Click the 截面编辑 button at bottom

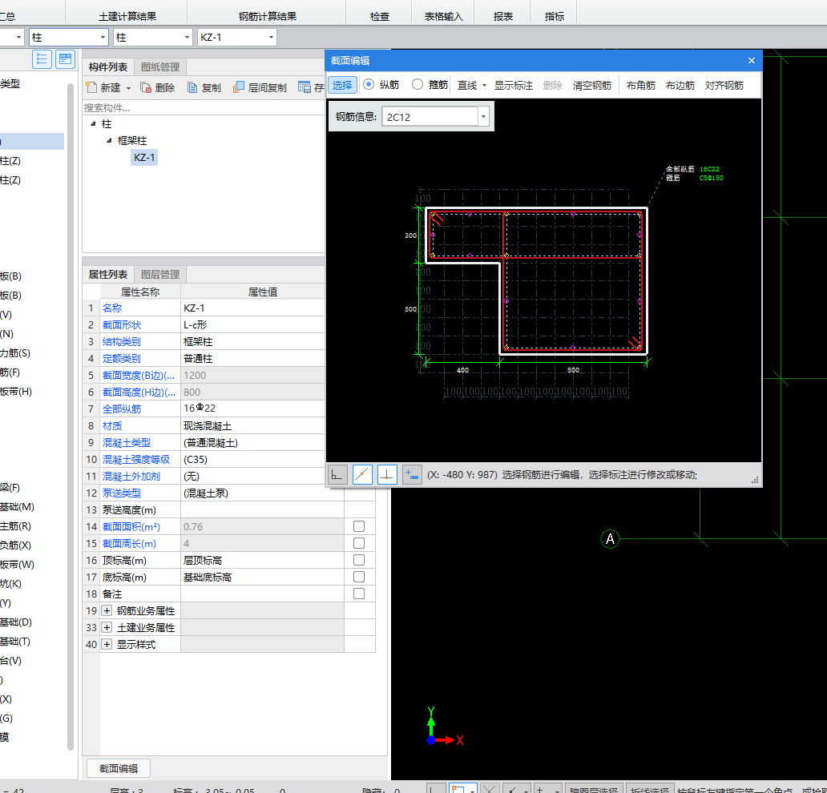(x=119, y=769)
